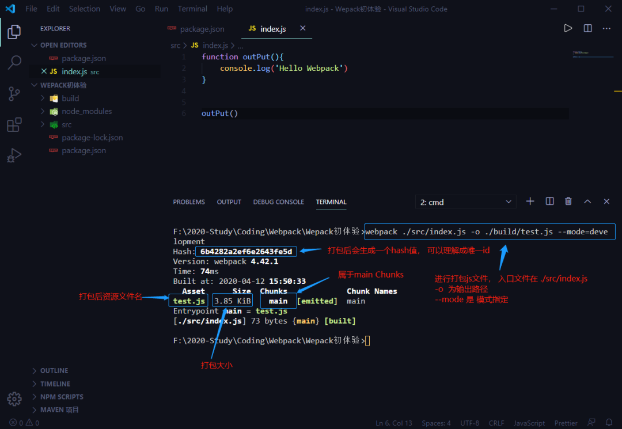Viewport: 622px width, 429px height.
Task: Open the terminal selector dropdown 2: cmd
Action: point(465,202)
